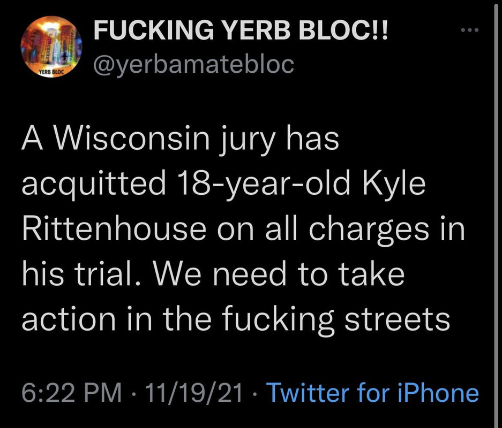Tap the Yerb Bloc profile avatar
Viewport: 502px width, 428px height.
click(51, 52)
